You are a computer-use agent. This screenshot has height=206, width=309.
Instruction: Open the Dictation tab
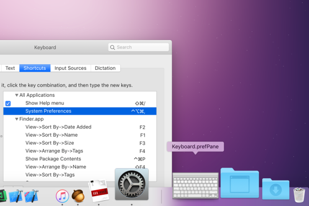click(105, 68)
